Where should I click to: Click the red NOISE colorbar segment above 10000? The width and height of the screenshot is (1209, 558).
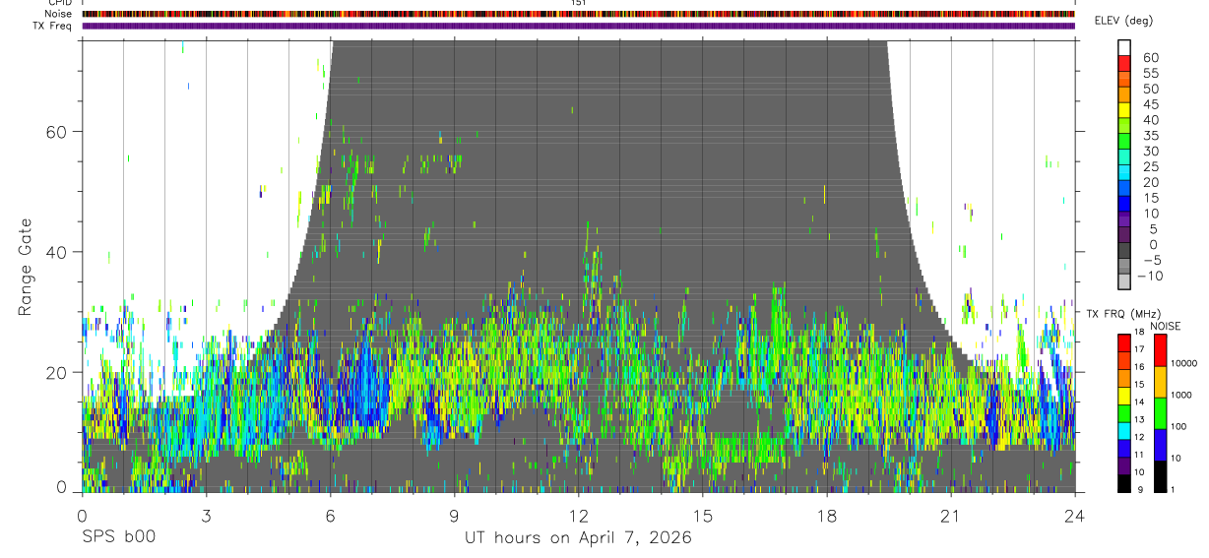(1159, 348)
